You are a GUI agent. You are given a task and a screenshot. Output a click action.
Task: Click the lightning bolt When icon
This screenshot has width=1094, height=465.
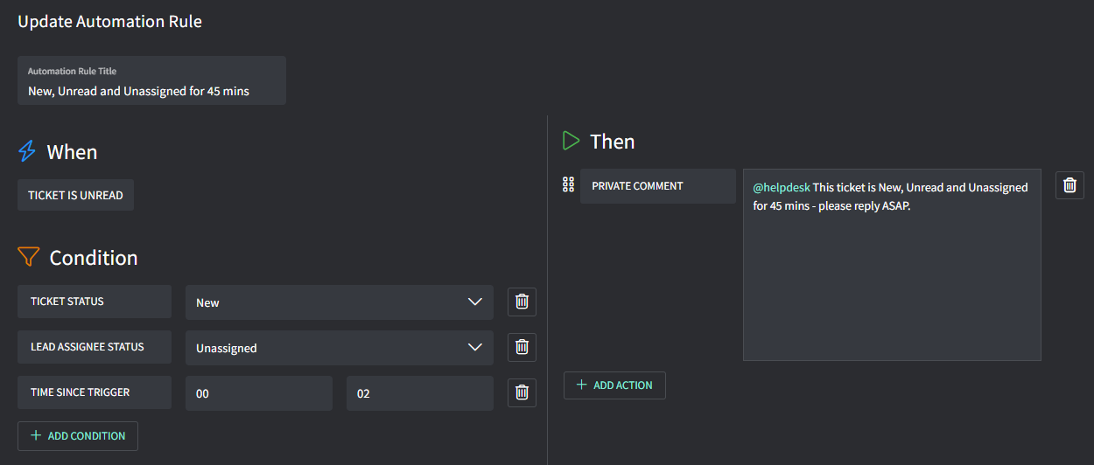[x=27, y=152]
